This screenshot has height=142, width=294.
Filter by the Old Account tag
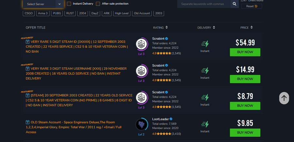point(142,13)
